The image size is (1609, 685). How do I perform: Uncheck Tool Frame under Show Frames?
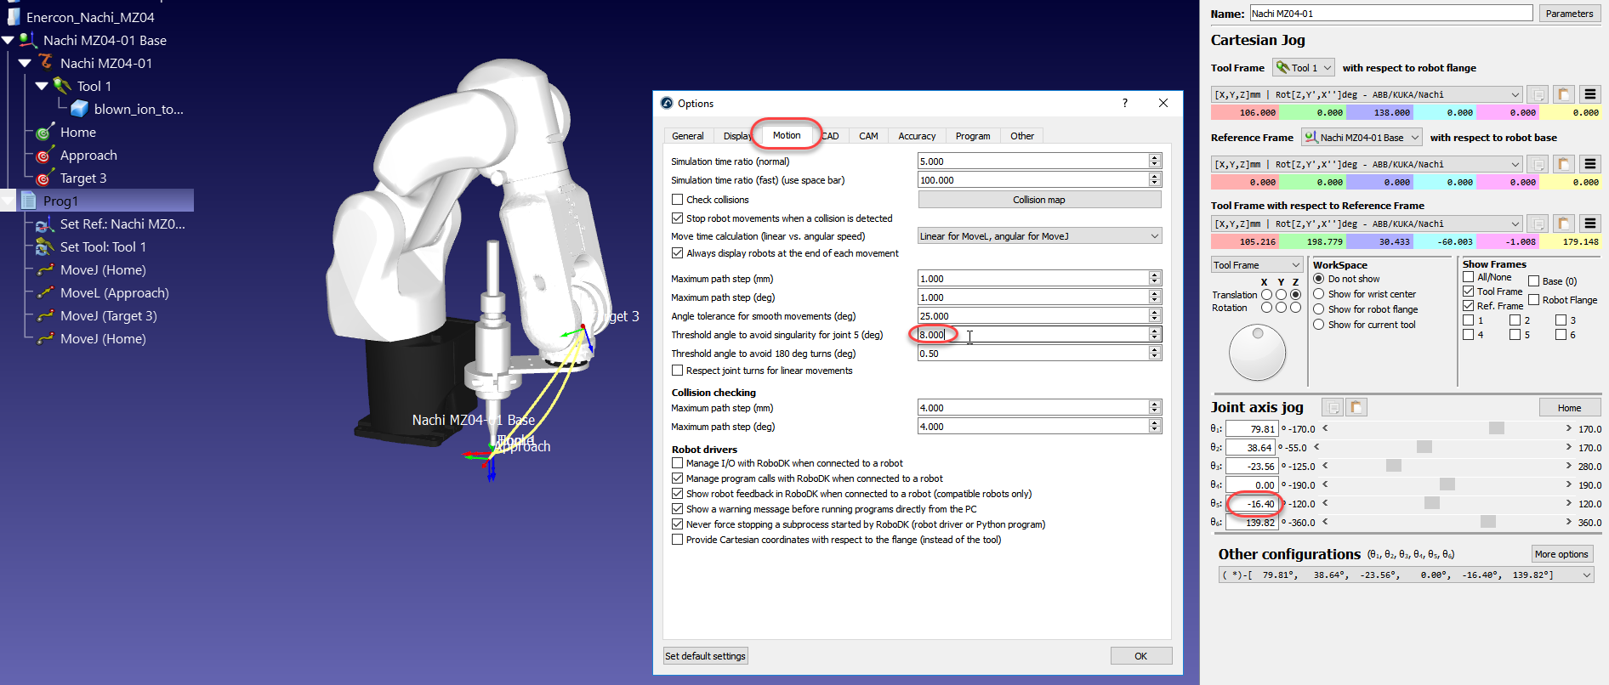1468,292
